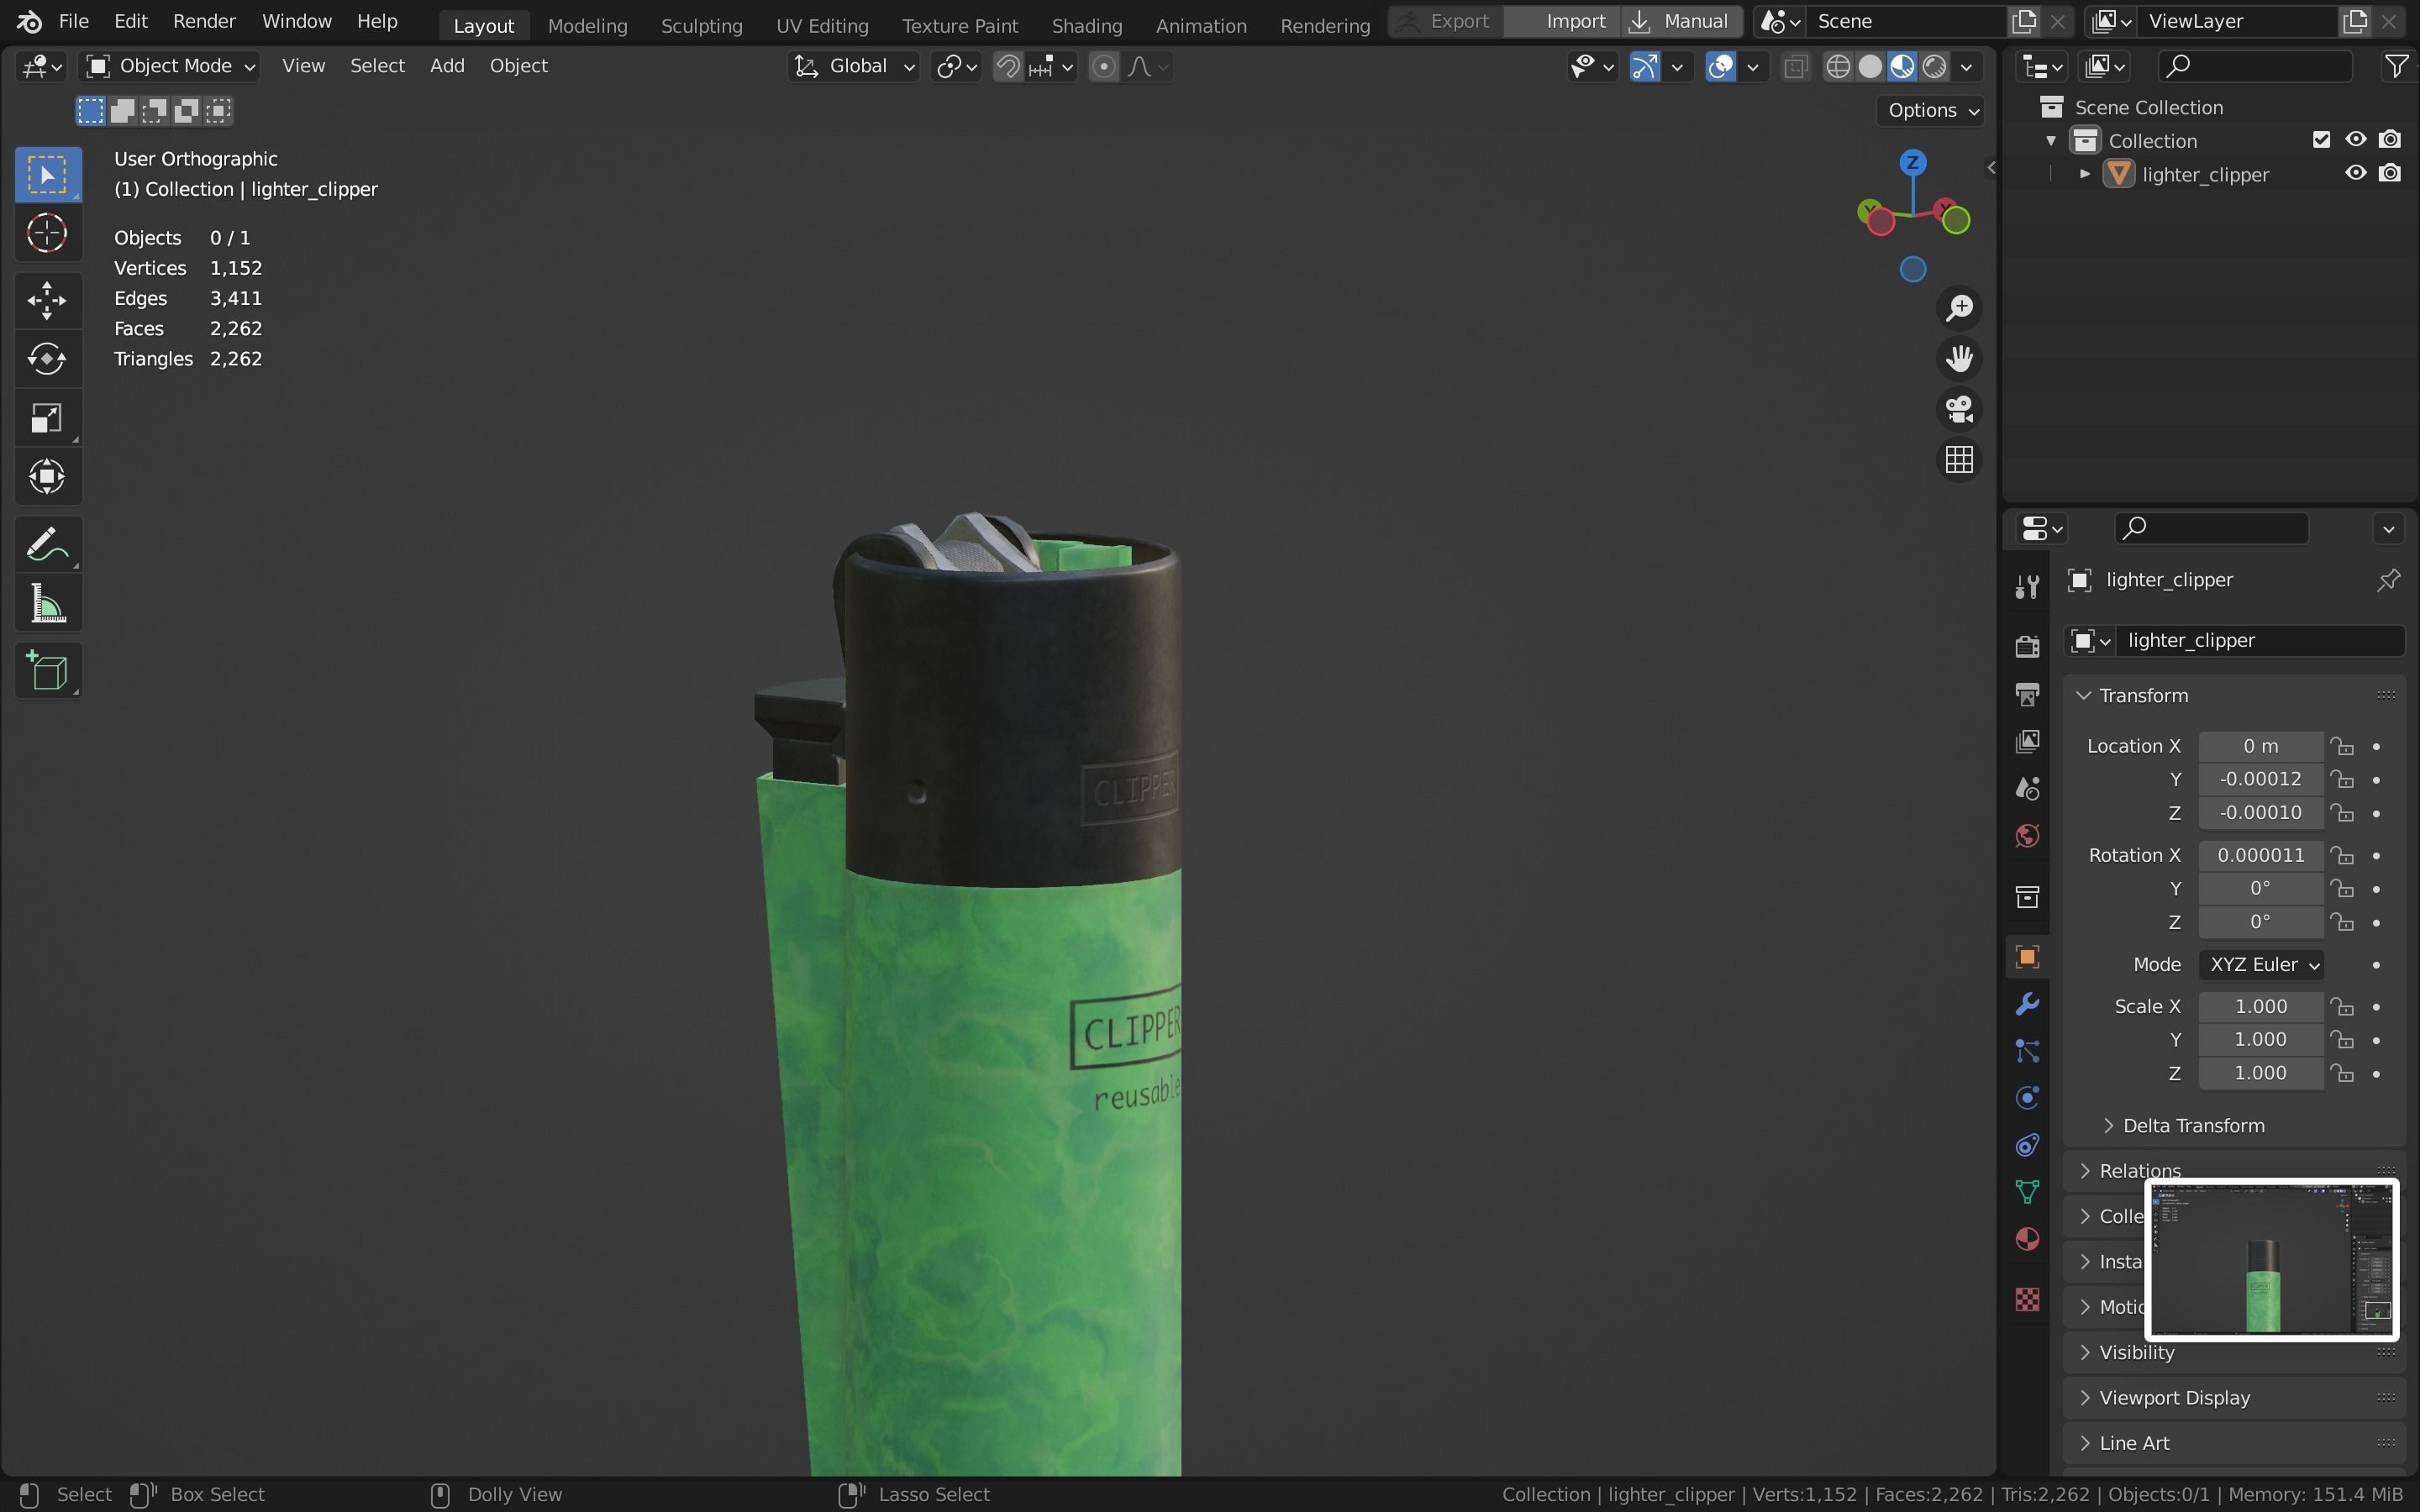Switch to the Shading workspace tab
This screenshot has height=1512, width=2420.
coord(1086,26)
